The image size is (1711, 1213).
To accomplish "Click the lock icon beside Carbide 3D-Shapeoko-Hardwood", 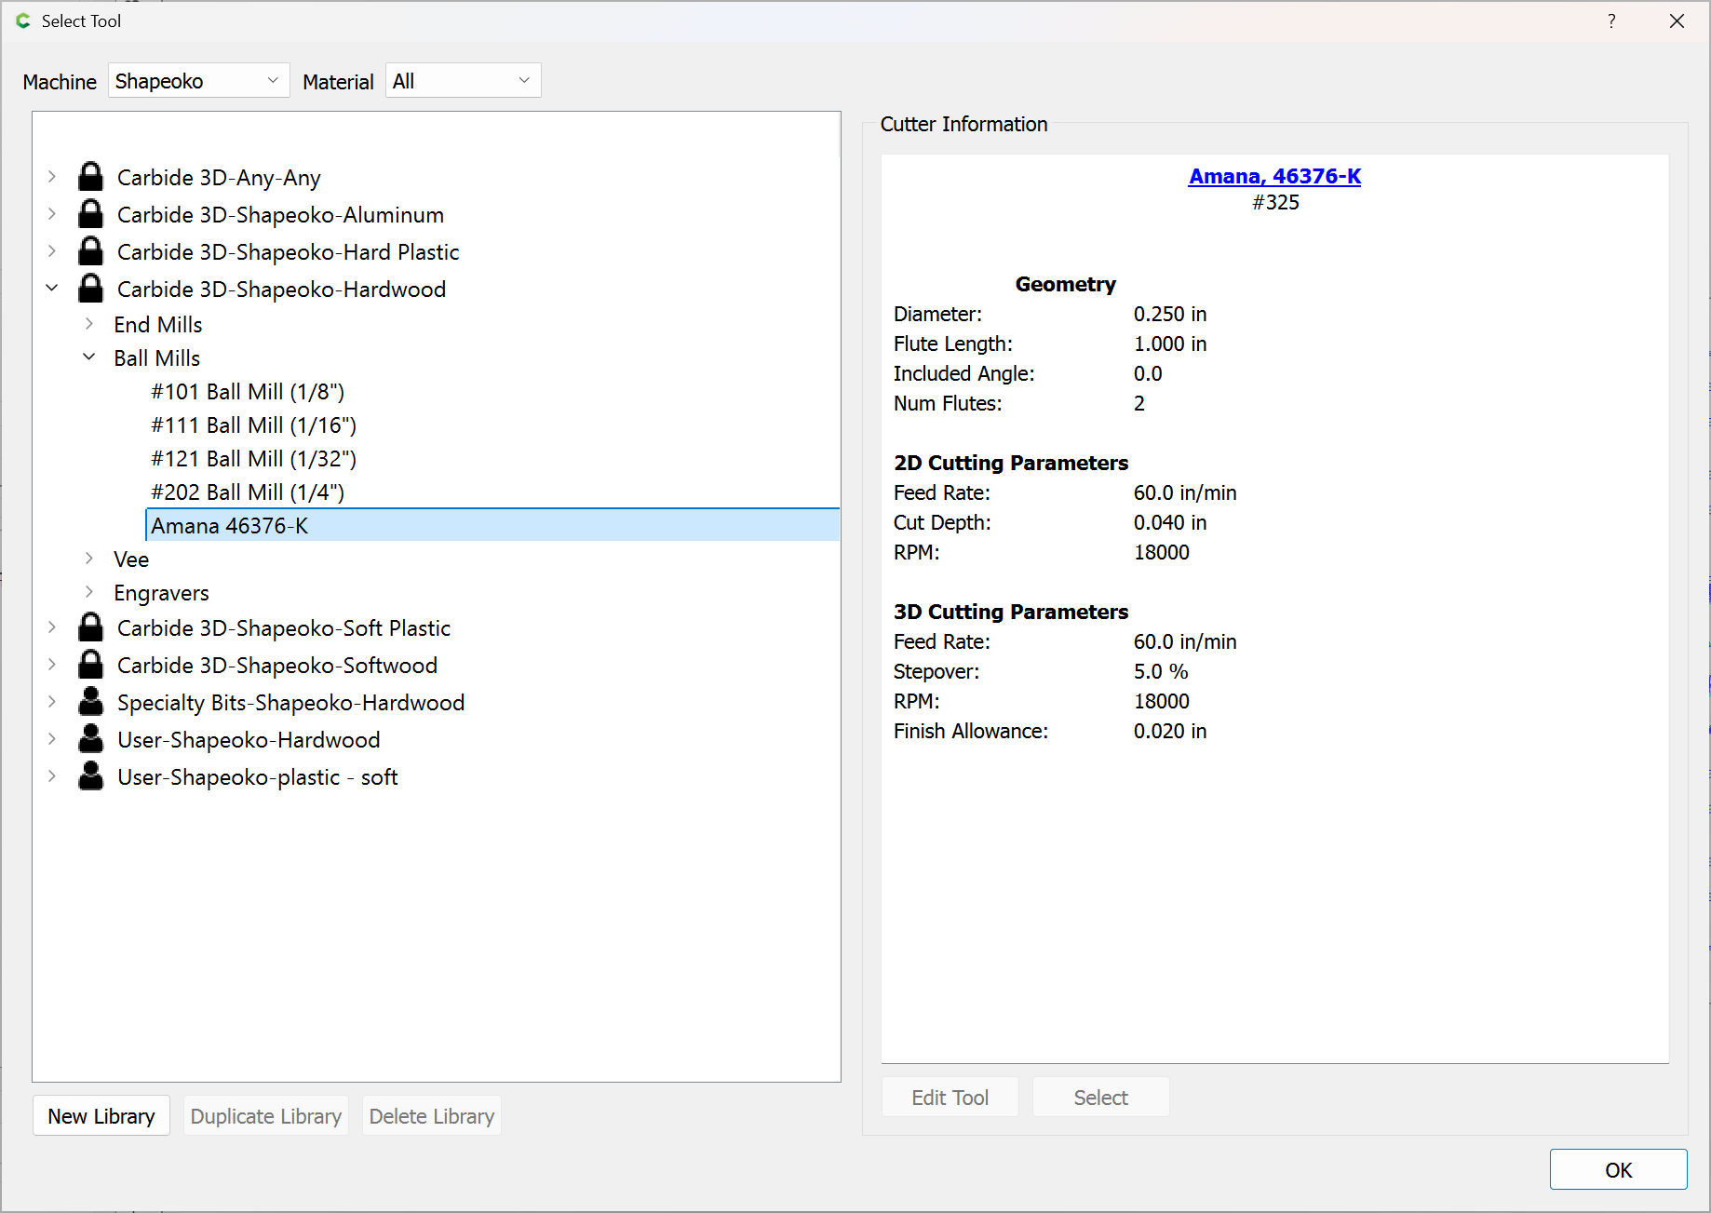I will [x=90, y=289].
